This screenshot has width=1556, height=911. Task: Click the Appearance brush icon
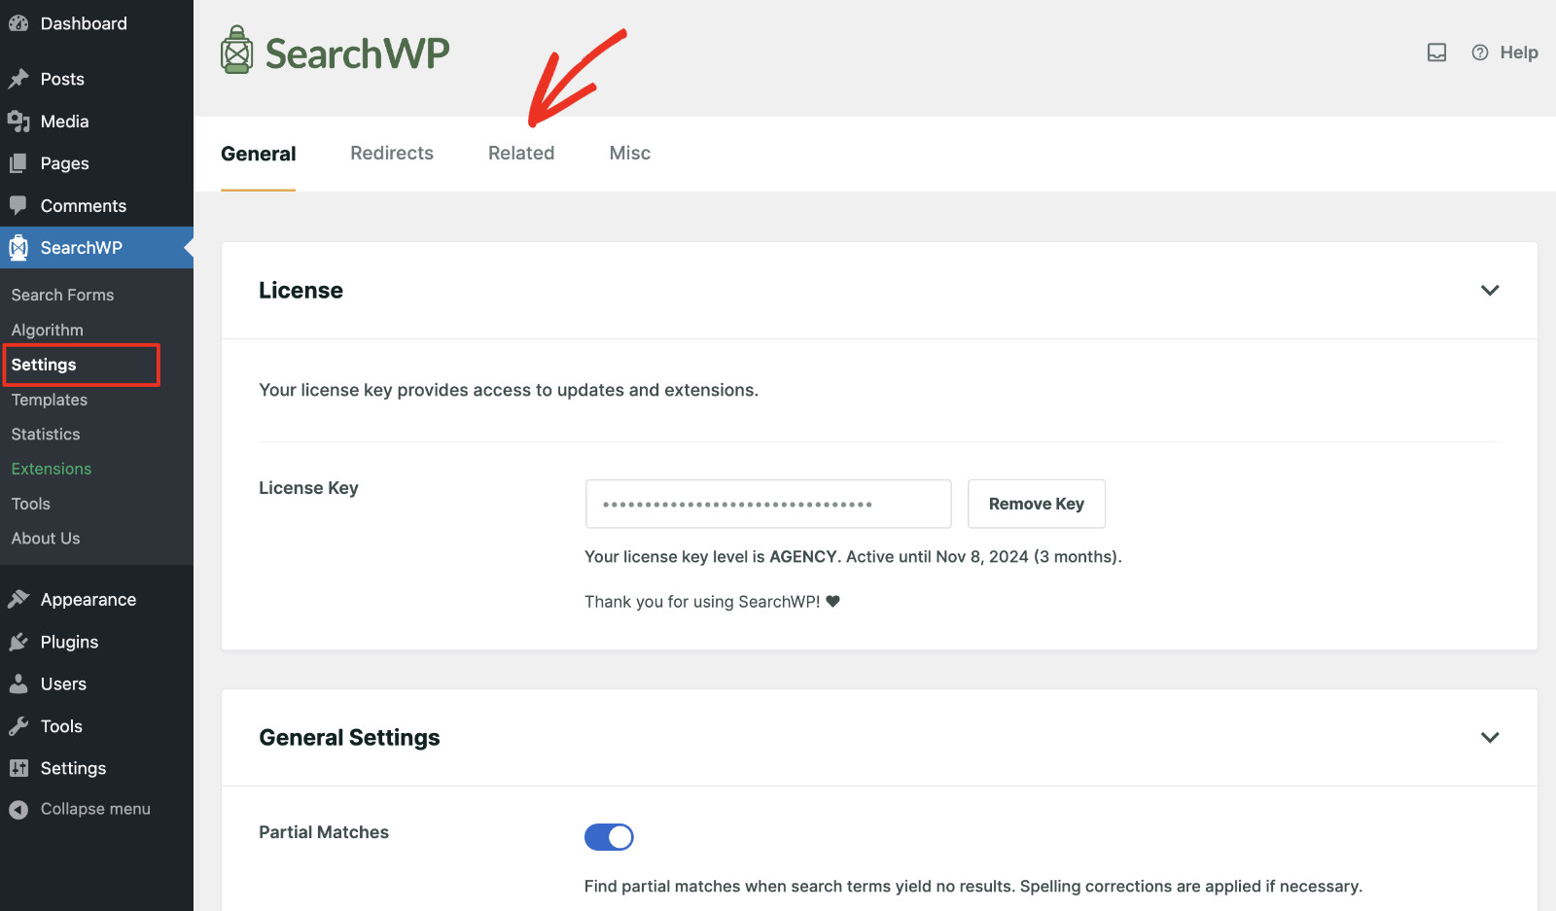[x=18, y=600]
